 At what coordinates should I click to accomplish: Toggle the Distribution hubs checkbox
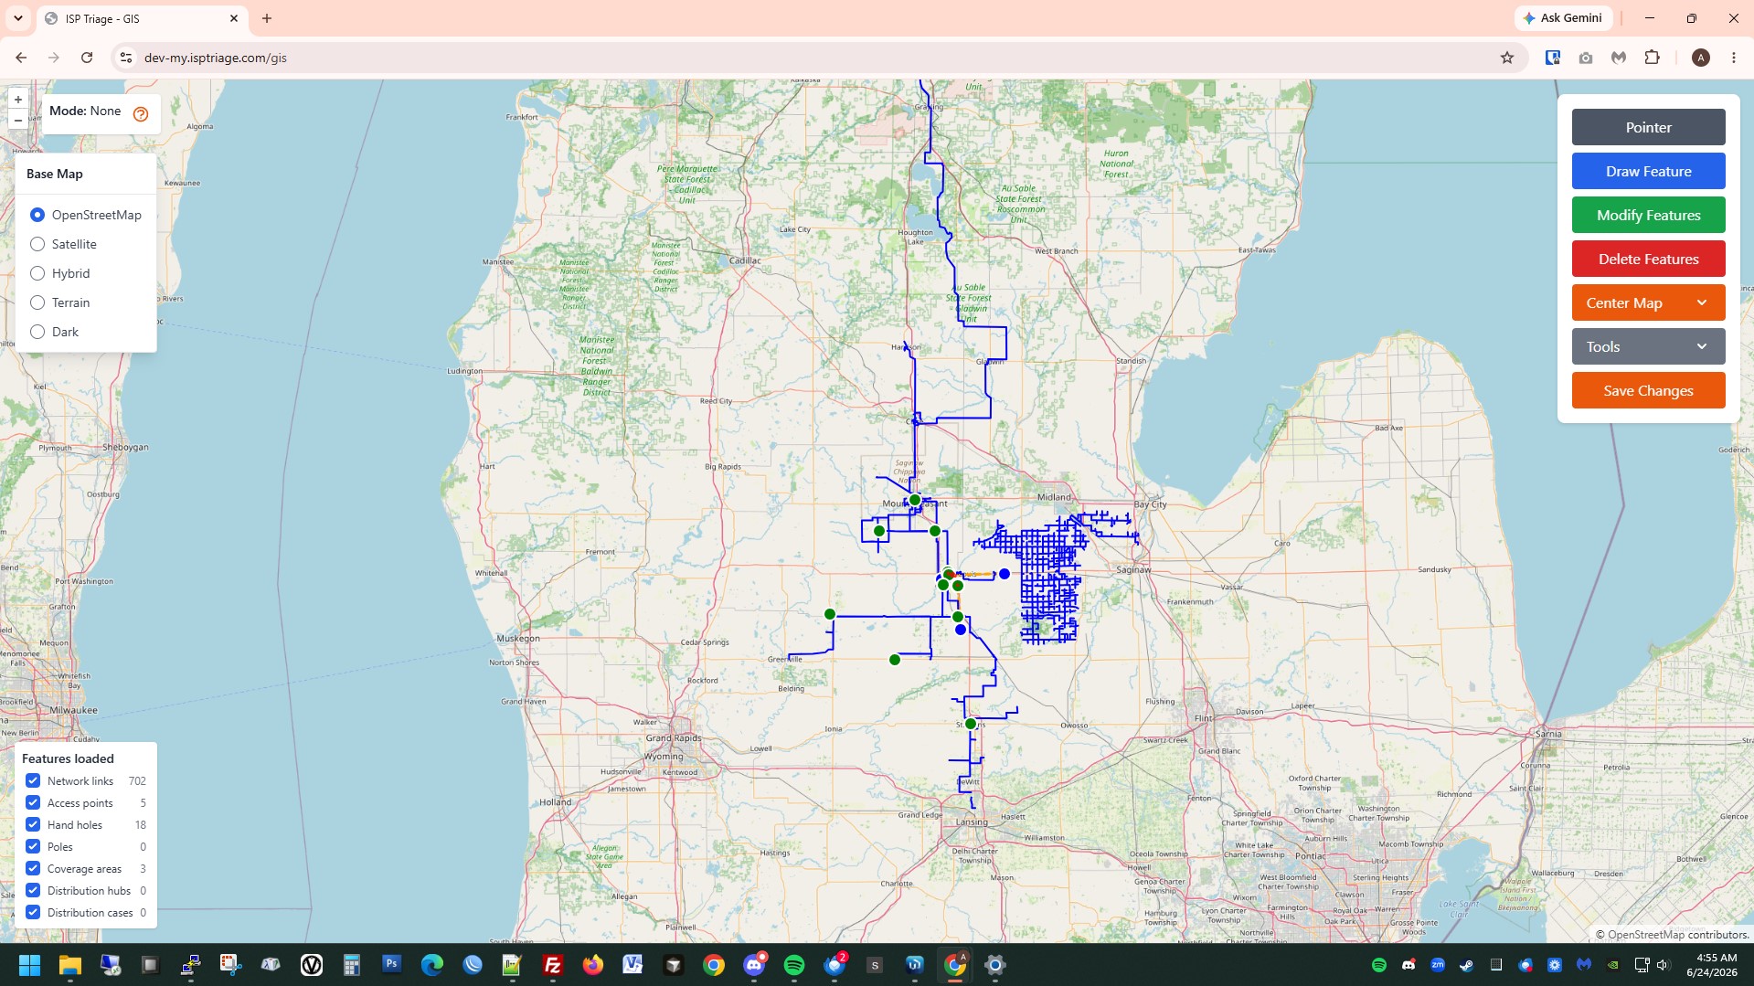[x=33, y=890]
